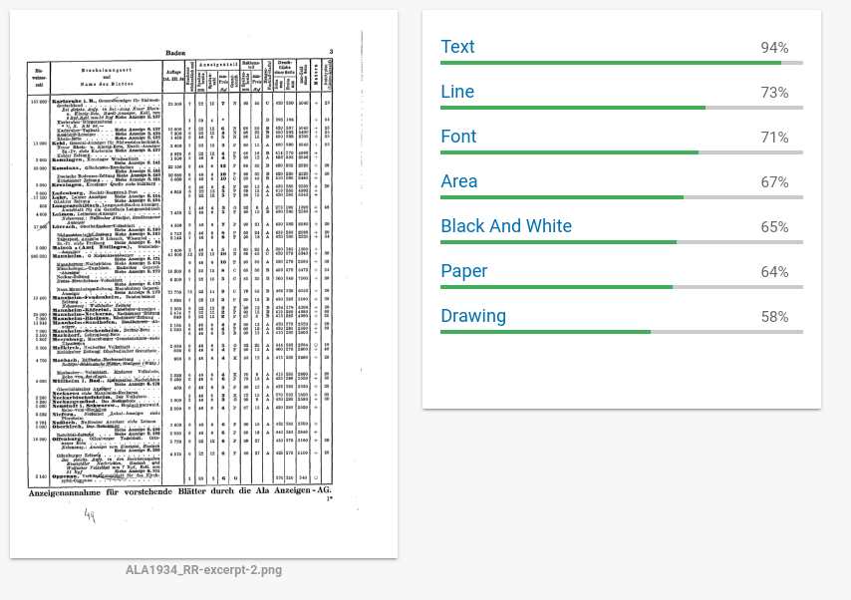Click the Baden heading in the document
851x600 pixels.
pyautogui.click(x=175, y=53)
